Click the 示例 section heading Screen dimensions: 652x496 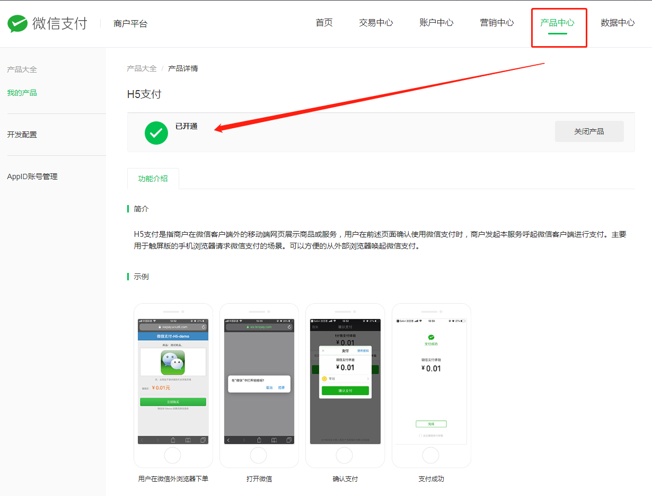(x=141, y=277)
